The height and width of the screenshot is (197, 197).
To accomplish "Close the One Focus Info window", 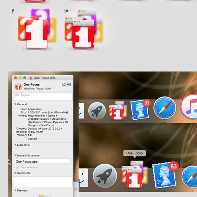I will 15,78.
